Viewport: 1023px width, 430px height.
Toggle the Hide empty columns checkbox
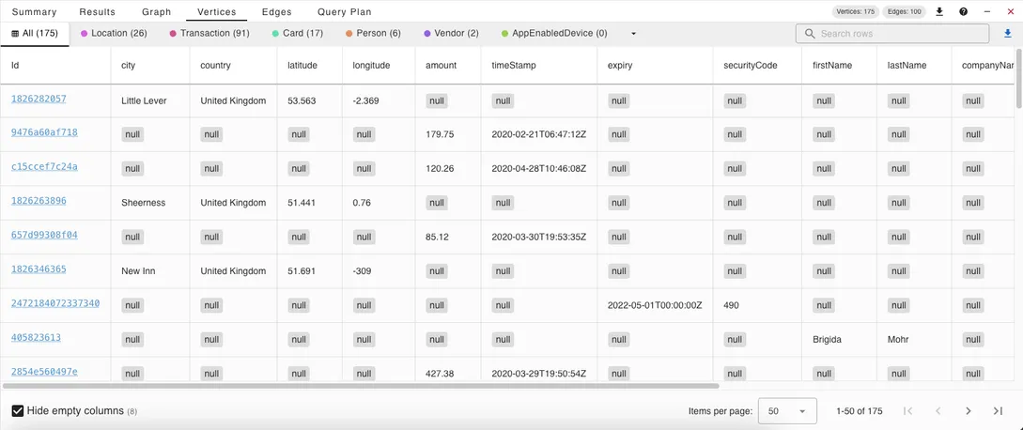18,411
